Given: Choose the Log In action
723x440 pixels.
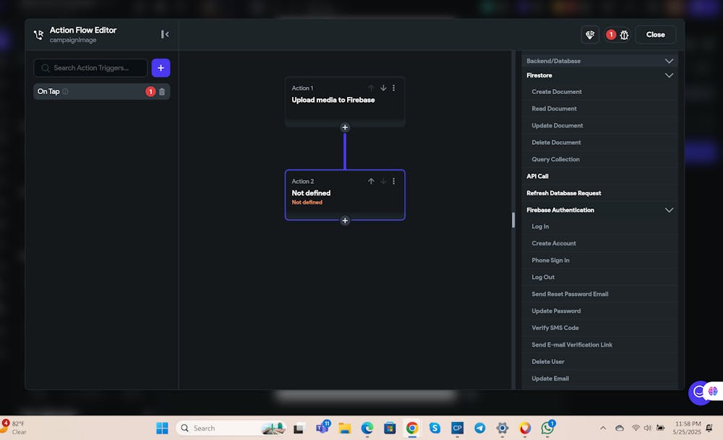Looking at the screenshot, I should pyautogui.click(x=600, y=227).
